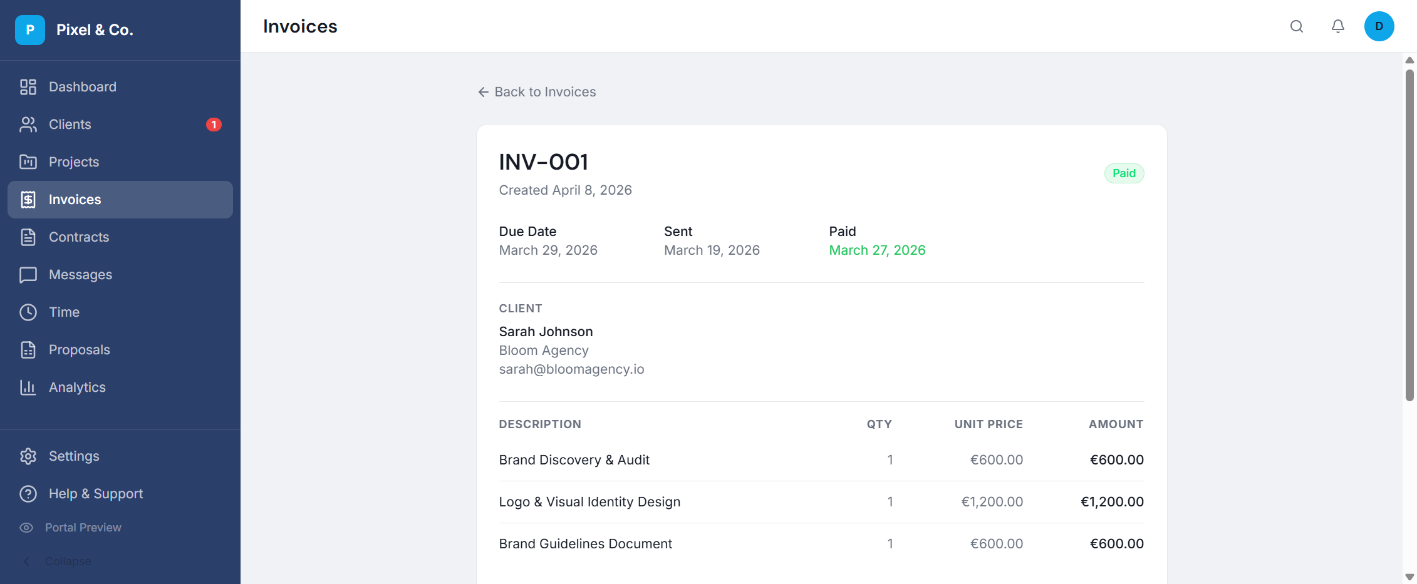Open the user avatar D menu

click(x=1379, y=26)
